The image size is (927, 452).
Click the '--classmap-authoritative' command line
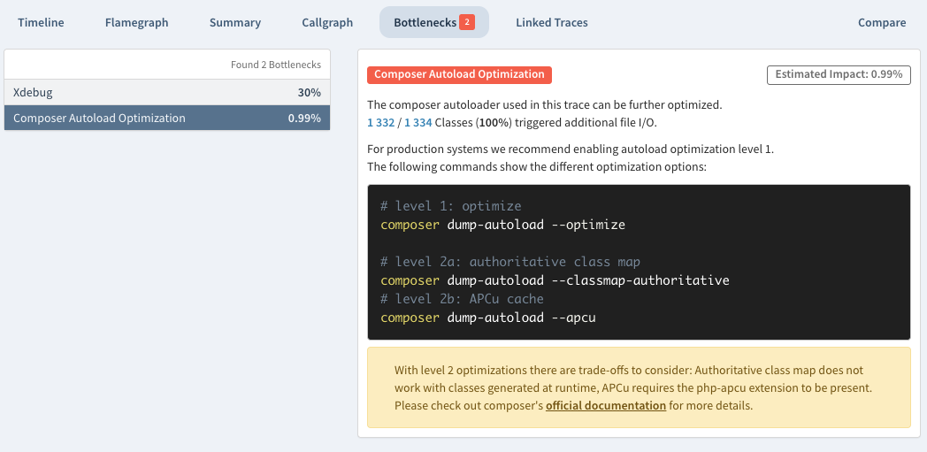555,280
